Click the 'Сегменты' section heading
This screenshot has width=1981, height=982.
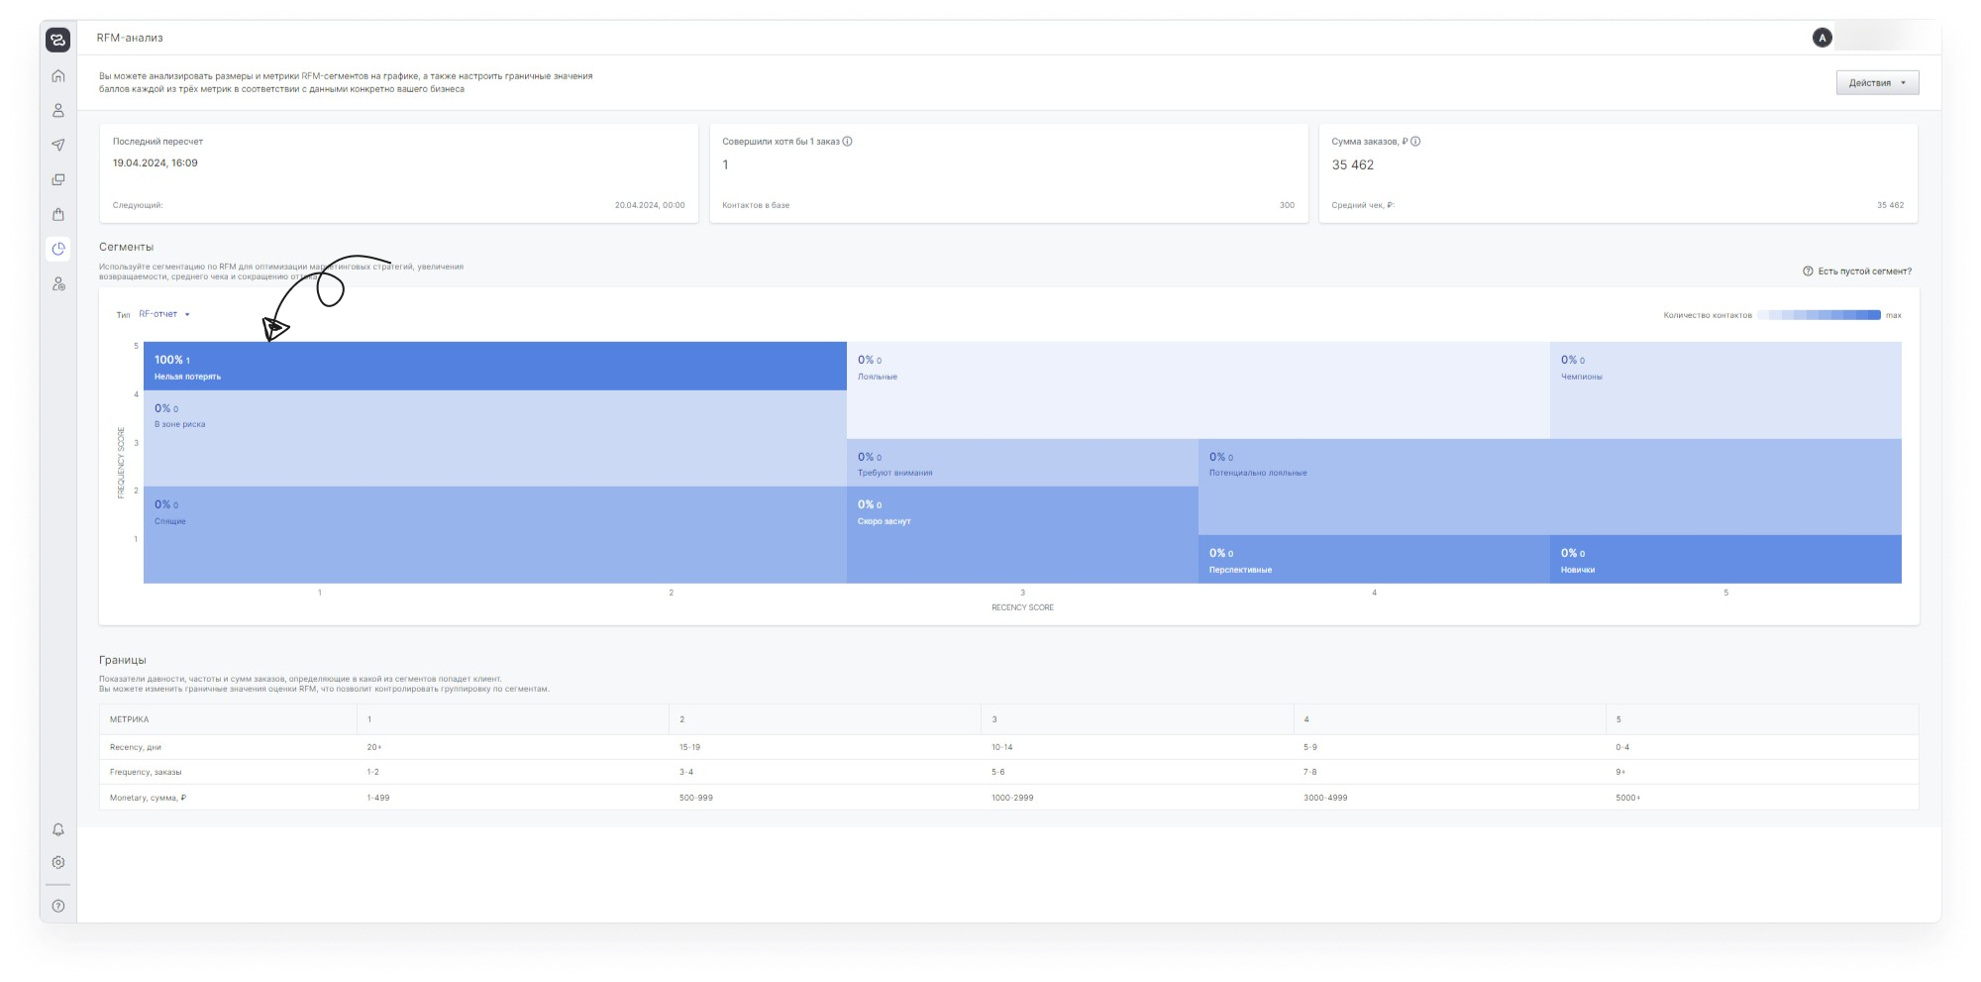pos(127,247)
